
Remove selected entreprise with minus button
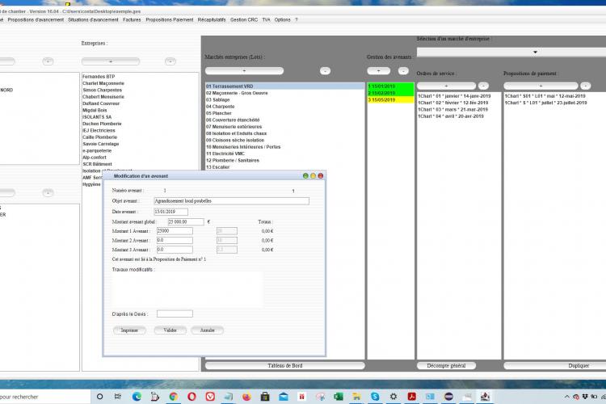click(170, 61)
